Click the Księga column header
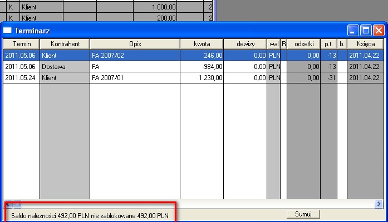 tap(366, 44)
